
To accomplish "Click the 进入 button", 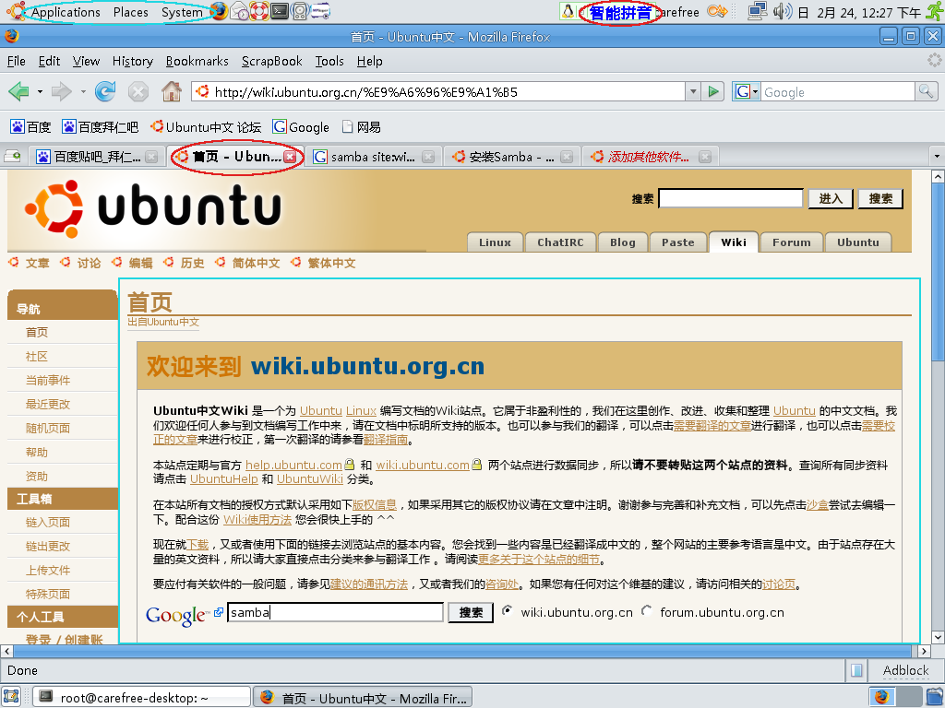I will click(x=831, y=198).
